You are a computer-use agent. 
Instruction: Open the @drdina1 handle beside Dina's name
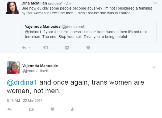click(55, 3)
